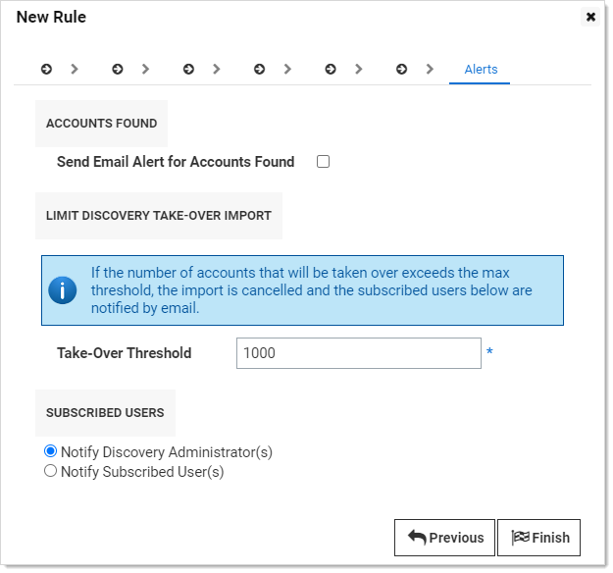
Task: Close the New Rule dialog
Action: [x=590, y=17]
